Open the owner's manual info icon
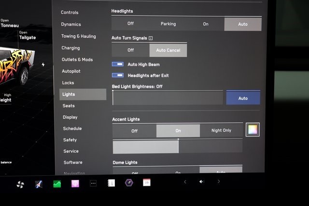The image size is (309, 206). (x=112, y=183)
